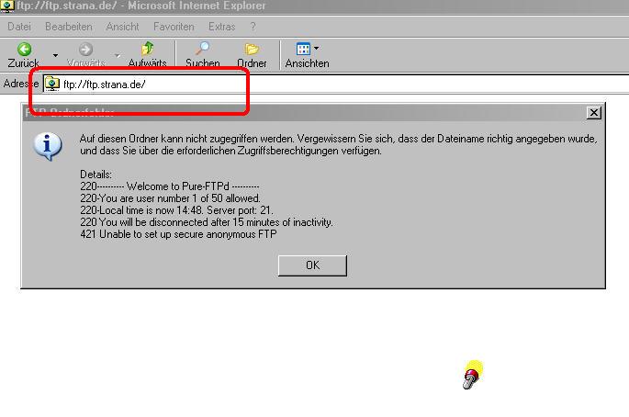The image size is (629, 417).
Task: Go up one level with Aufwärts
Action: (147, 55)
